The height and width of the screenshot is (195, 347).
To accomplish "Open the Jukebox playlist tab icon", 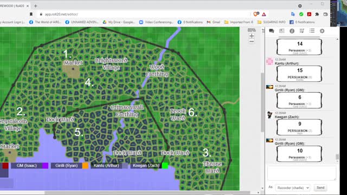I will point(302,31).
